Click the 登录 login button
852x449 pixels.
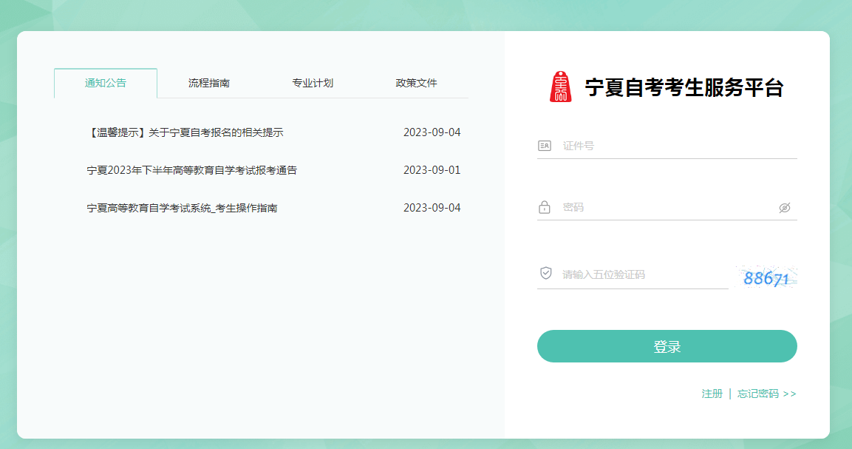click(x=667, y=345)
